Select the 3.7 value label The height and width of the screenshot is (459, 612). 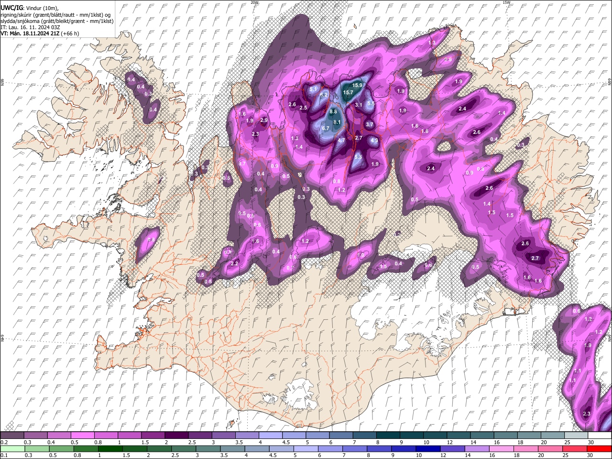[370, 124]
